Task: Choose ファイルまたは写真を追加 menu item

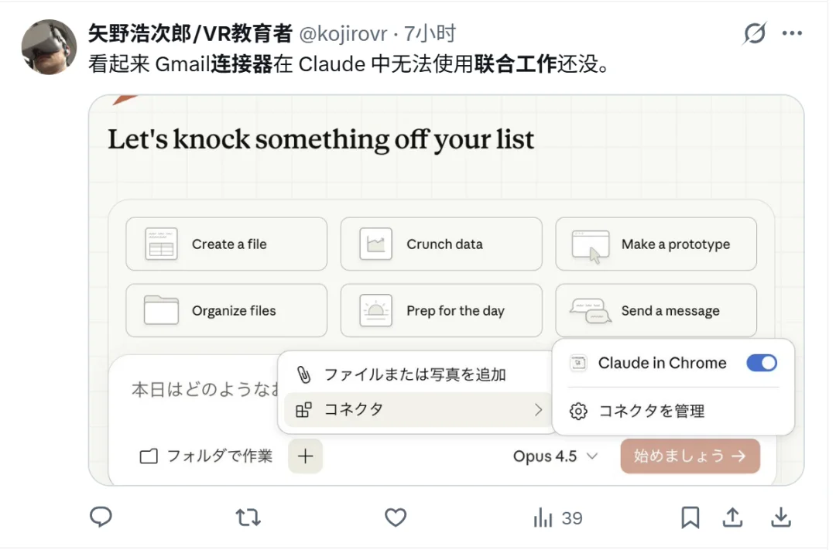Action: (414, 375)
